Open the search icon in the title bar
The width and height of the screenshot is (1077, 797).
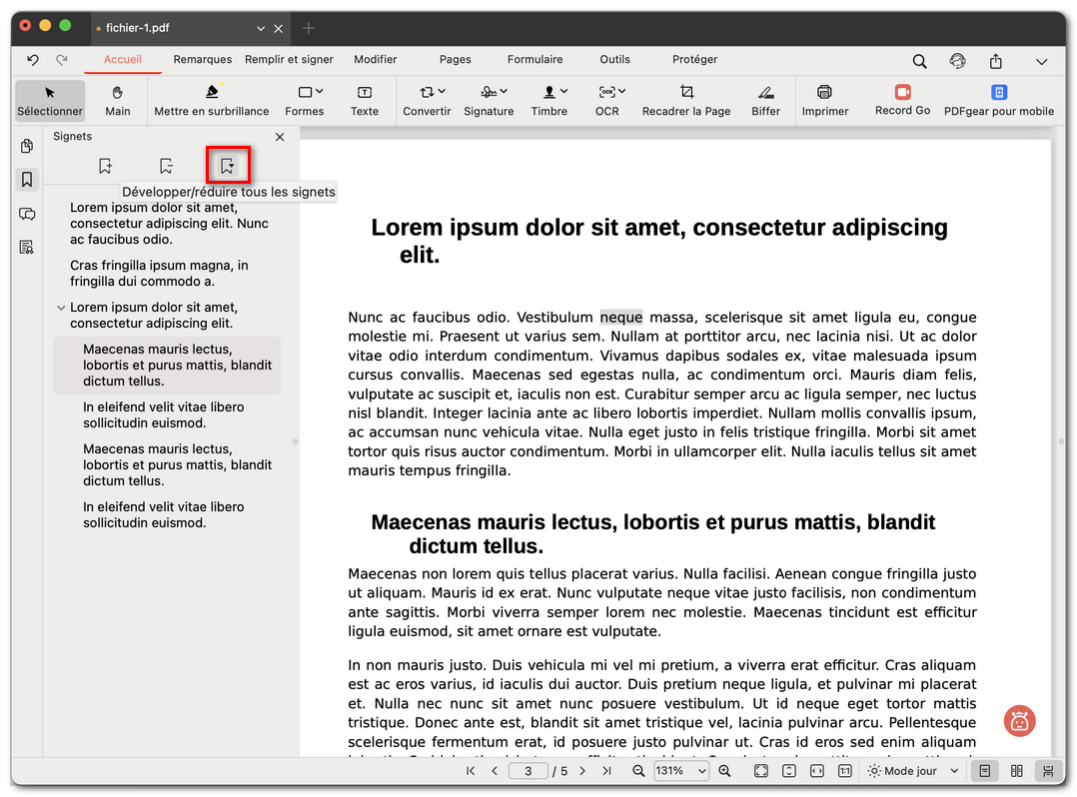pos(919,61)
